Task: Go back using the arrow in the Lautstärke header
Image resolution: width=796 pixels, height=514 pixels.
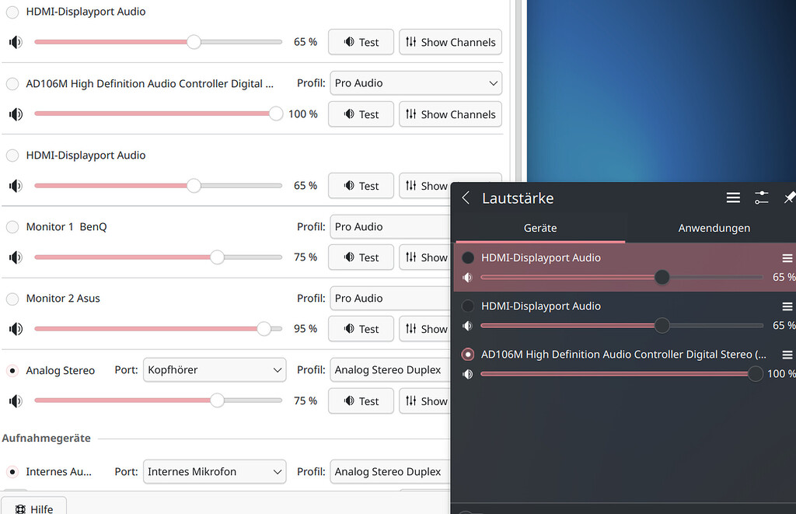Action: pos(465,198)
